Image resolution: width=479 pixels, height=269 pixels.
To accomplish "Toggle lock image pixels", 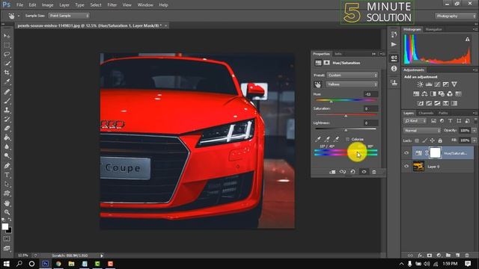I will [424, 140].
